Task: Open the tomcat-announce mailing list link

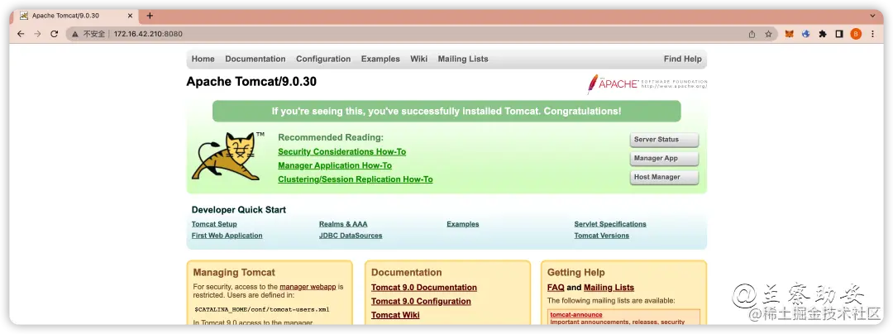Action: pos(575,315)
